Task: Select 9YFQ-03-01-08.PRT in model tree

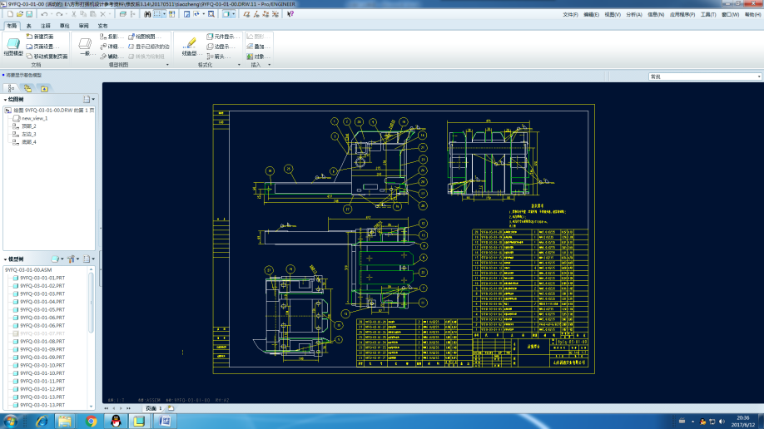Action: pos(38,342)
